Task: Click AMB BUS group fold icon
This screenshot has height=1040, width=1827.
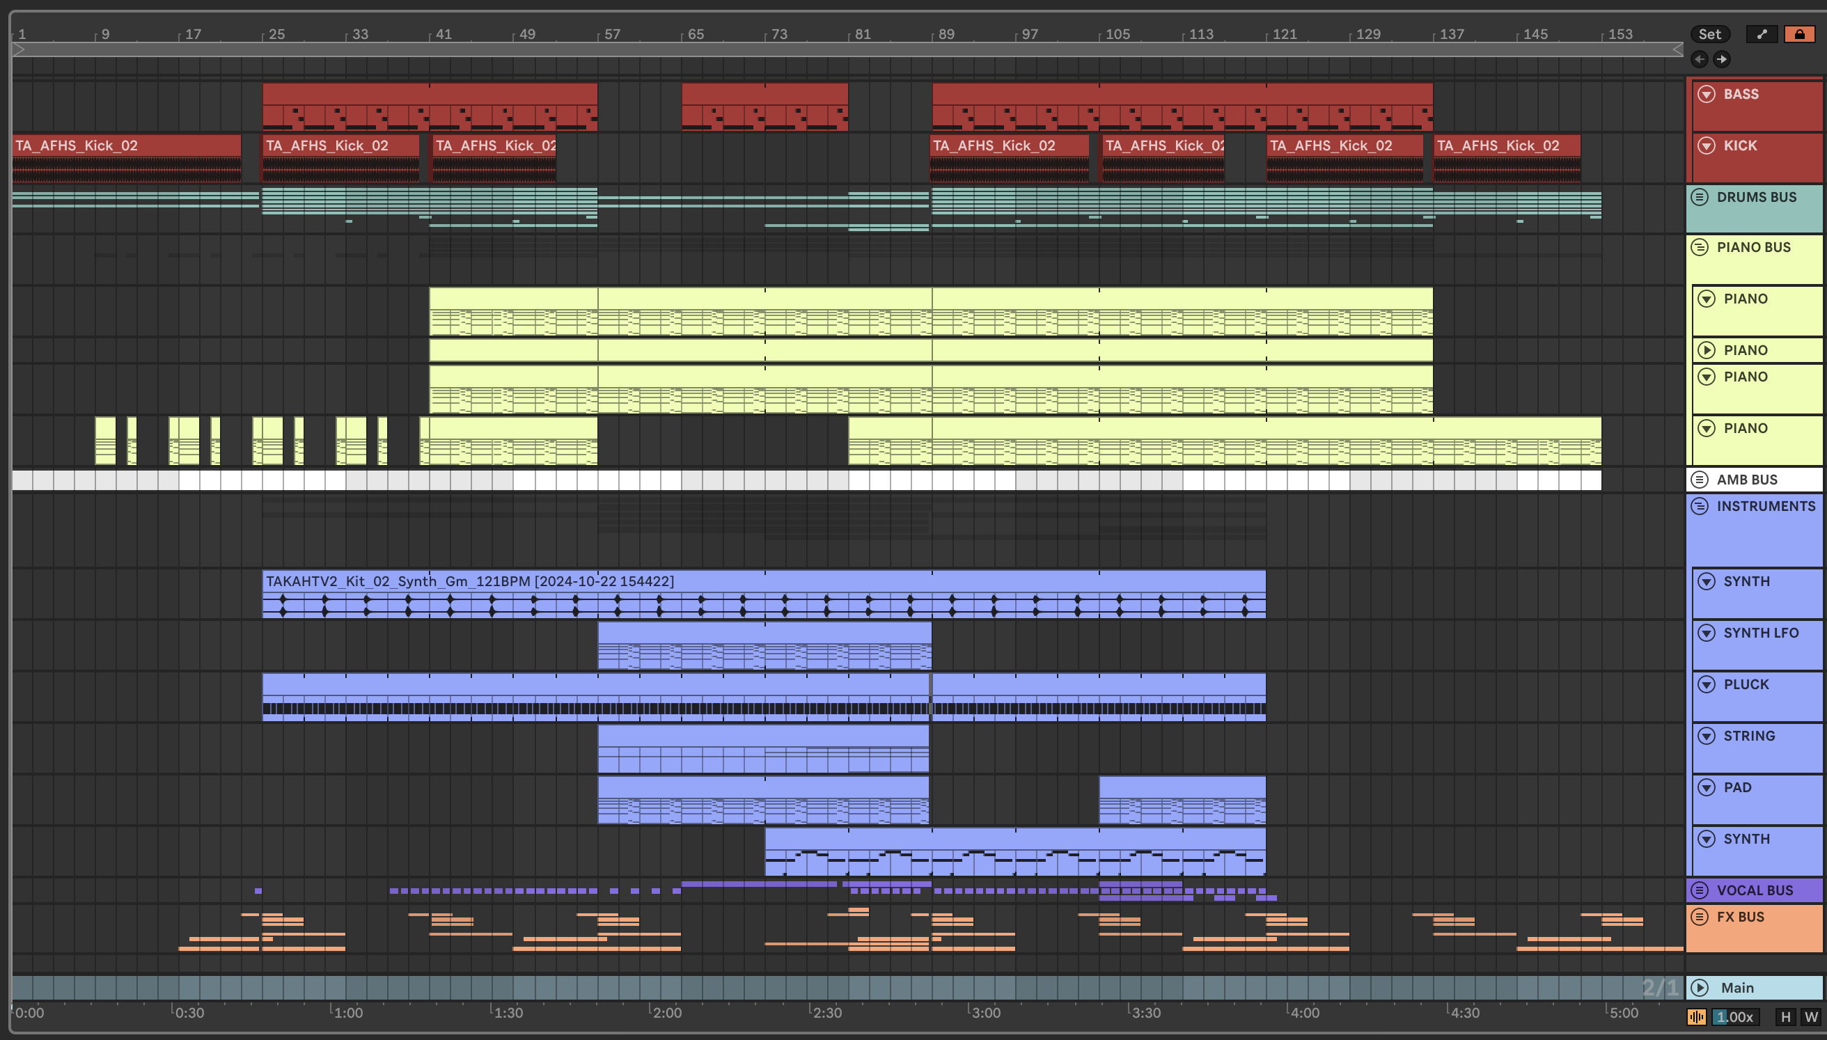Action: point(1700,480)
